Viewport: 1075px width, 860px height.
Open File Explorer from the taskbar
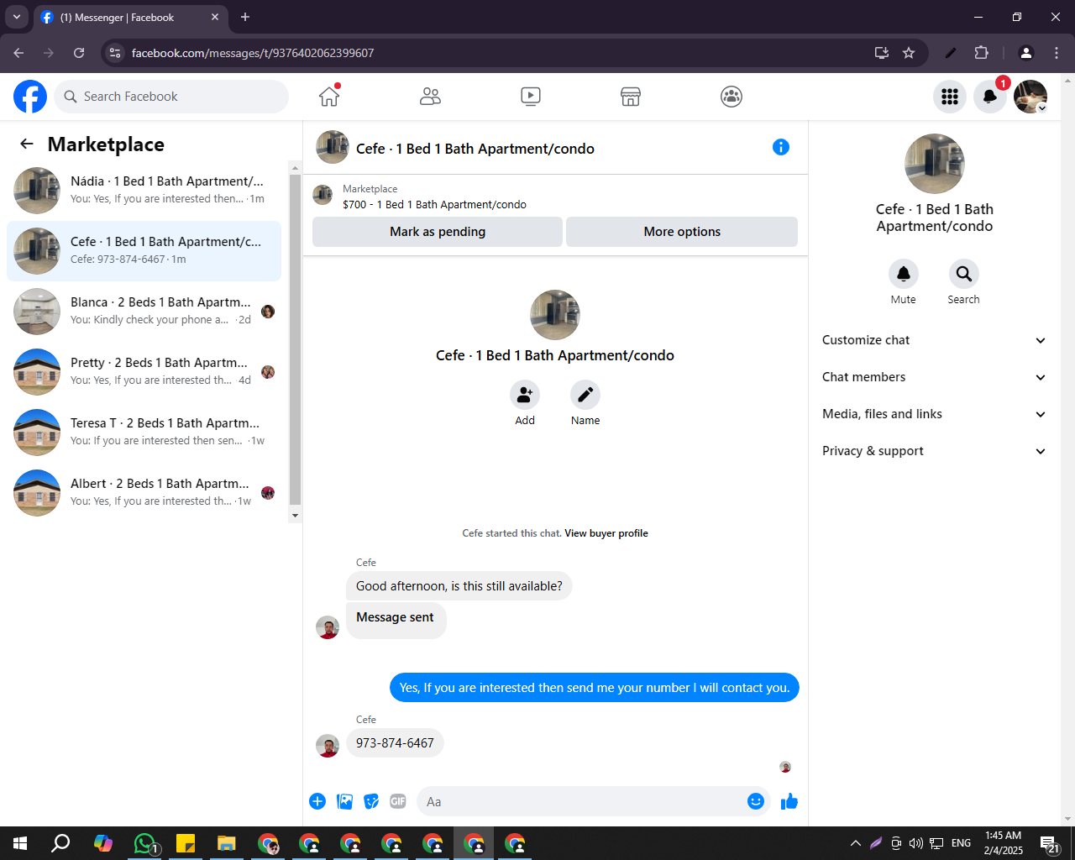point(227,843)
